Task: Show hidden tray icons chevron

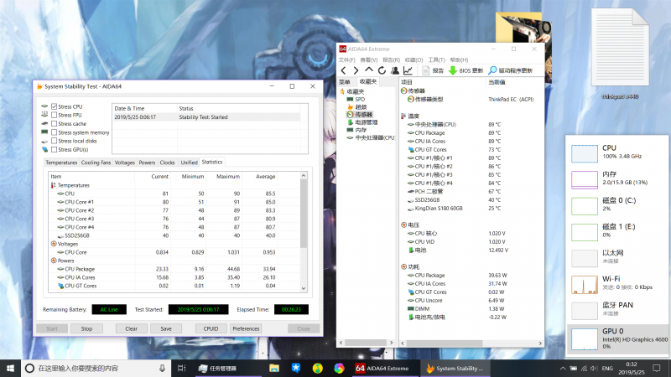Action: [x=563, y=368]
